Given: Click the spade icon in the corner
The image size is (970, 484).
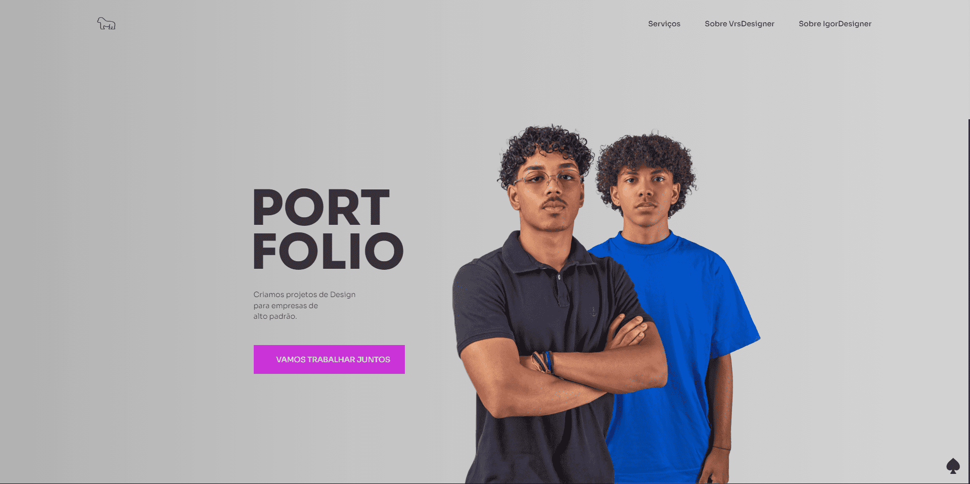Looking at the screenshot, I should coord(953,466).
